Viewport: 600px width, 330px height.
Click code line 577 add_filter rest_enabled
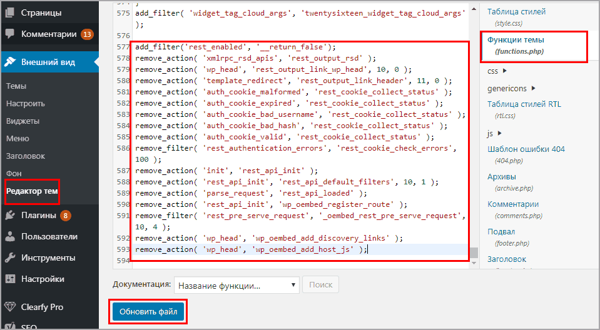(235, 47)
